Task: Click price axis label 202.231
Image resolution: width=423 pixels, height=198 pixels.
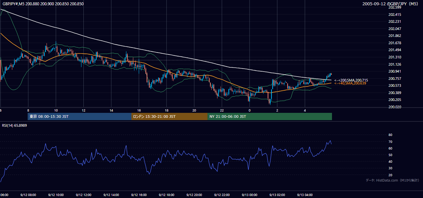Action: 395,21
